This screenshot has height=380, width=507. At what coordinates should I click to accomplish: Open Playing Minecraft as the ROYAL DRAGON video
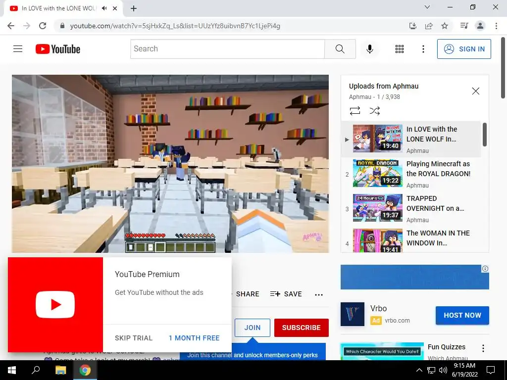pyautogui.click(x=411, y=174)
